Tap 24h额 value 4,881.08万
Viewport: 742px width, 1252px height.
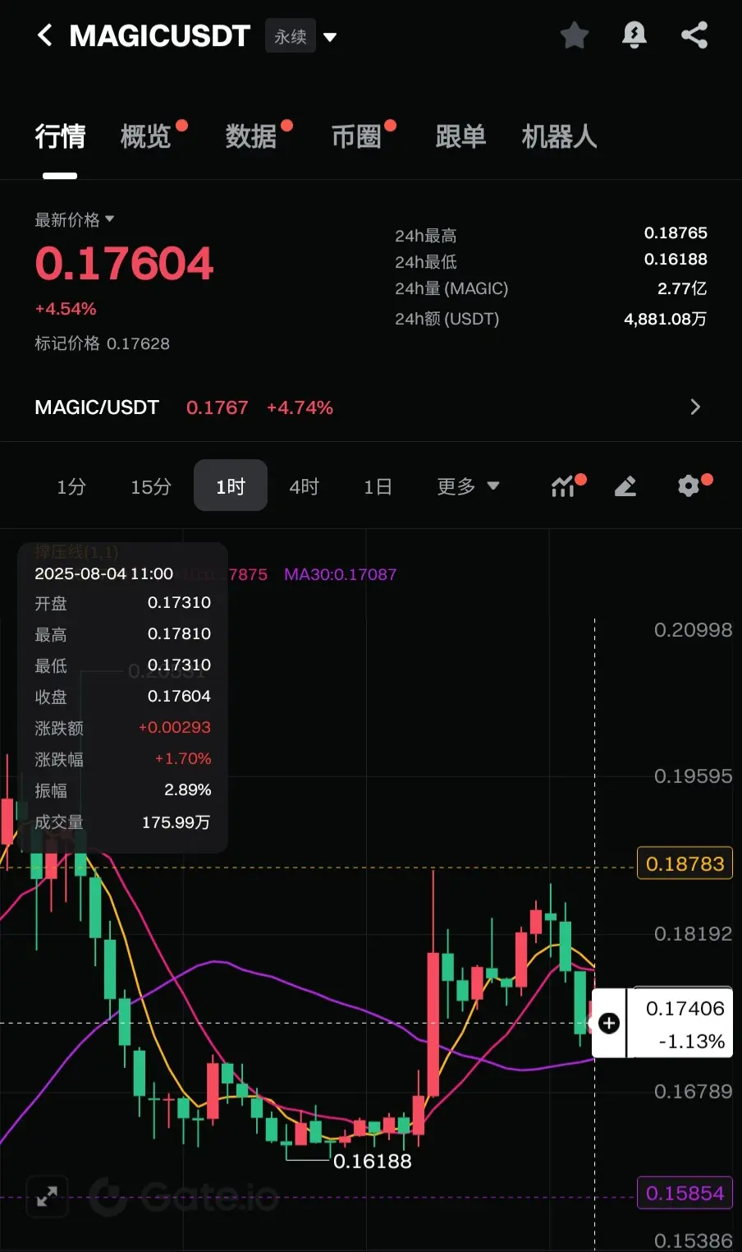click(x=665, y=319)
